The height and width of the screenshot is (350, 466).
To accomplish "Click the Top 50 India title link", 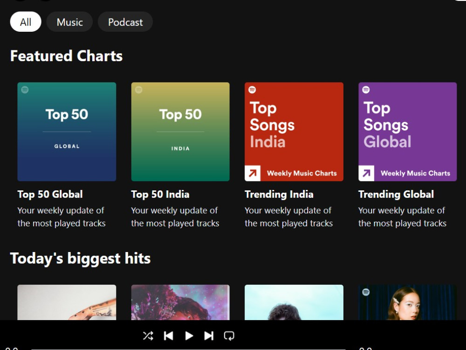I will coord(160,194).
